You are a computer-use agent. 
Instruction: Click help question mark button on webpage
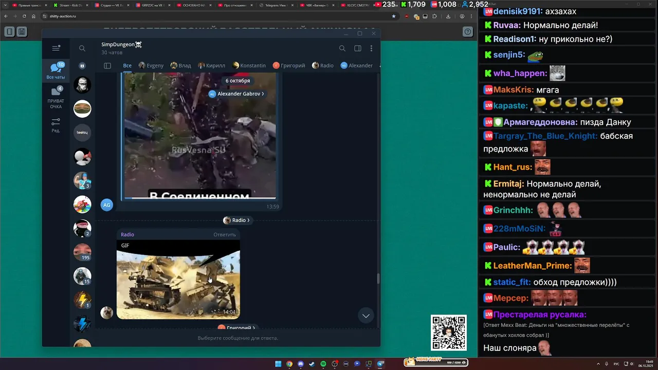pyautogui.click(x=468, y=32)
